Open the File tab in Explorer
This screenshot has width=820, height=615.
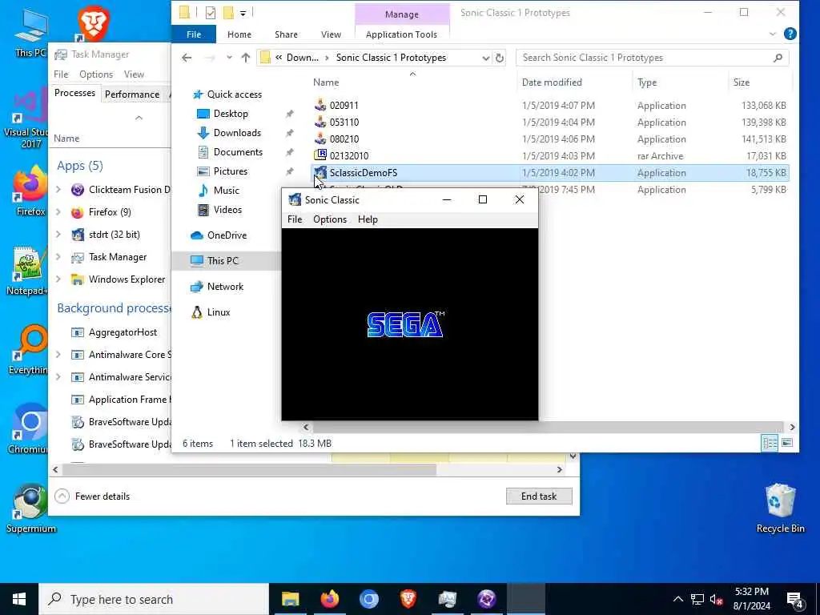tap(194, 34)
